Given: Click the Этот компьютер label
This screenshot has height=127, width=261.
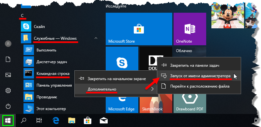Looking at the screenshot, I should (x=51, y=109).
